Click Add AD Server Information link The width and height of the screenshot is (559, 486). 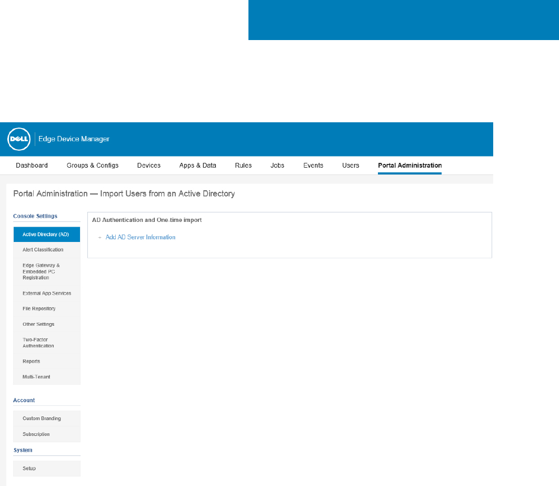[x=140, y=237]
